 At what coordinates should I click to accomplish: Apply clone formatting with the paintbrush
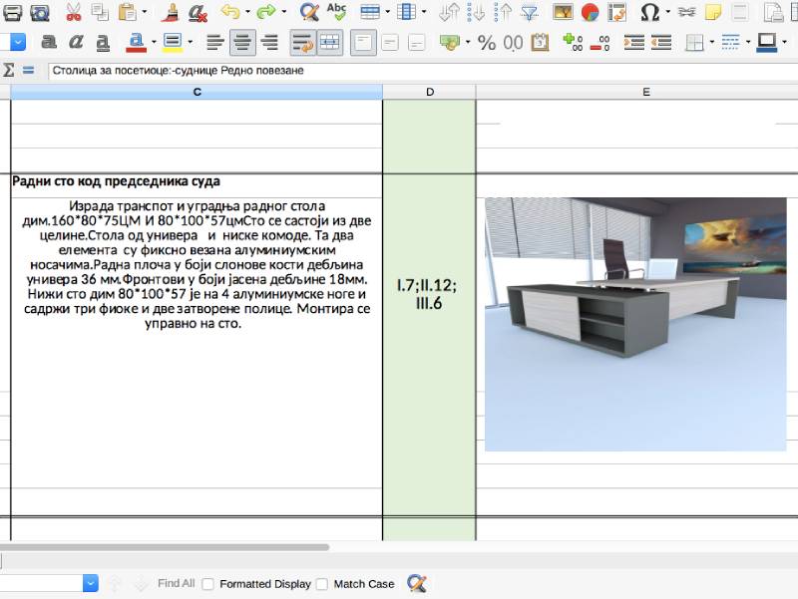(170, 13)
